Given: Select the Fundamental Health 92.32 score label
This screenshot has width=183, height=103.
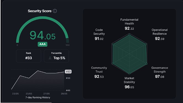Looking at the screenshot, I should [129, 28].
